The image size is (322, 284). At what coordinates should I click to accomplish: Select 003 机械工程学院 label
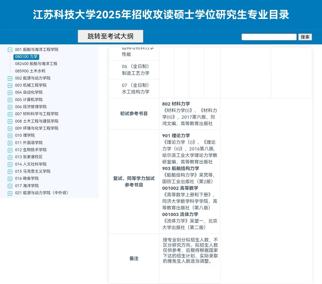tap(31, 85)
